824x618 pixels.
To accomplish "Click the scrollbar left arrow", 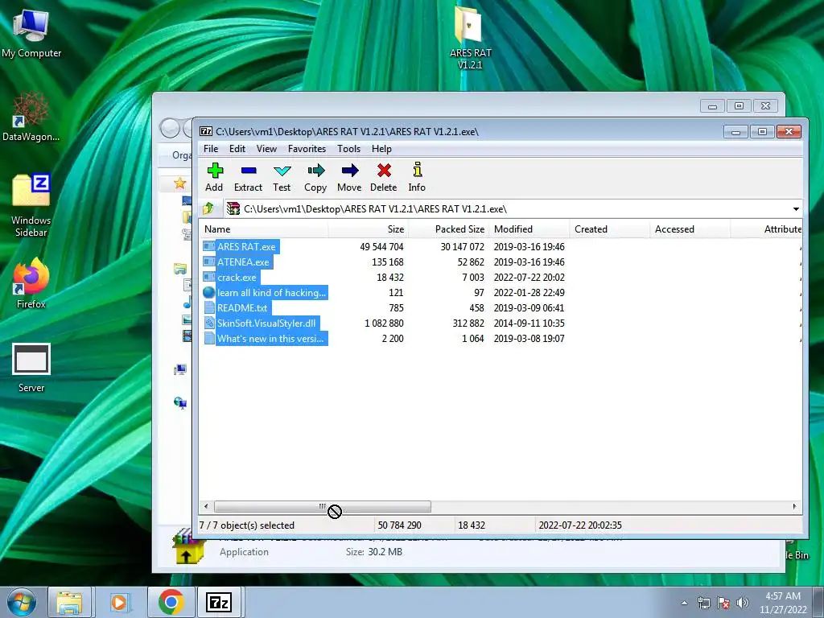I will 206,507.
